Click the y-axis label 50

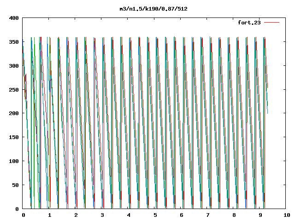pos(15,185)
